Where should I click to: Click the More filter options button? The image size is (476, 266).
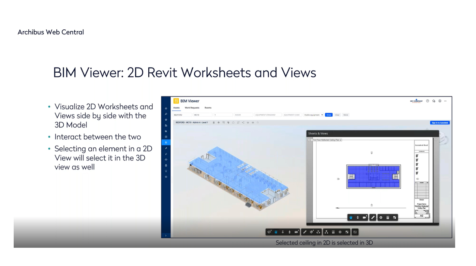click(346, 115)
